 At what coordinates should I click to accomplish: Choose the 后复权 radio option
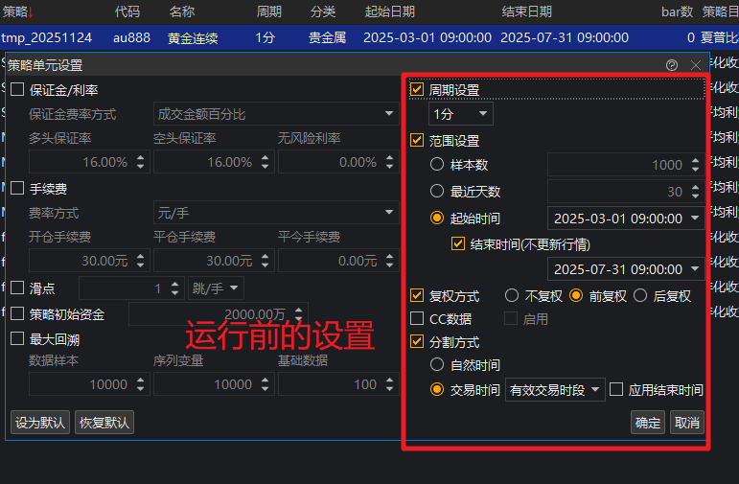click(640, 296)
